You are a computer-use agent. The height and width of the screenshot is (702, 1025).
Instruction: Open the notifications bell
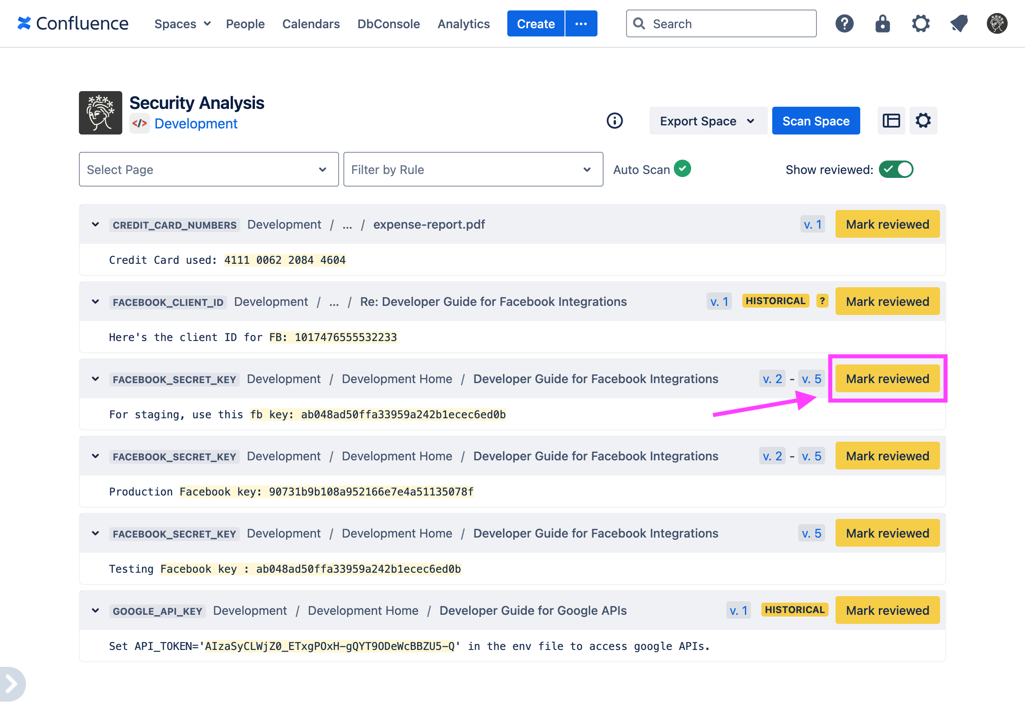(959, 23)
